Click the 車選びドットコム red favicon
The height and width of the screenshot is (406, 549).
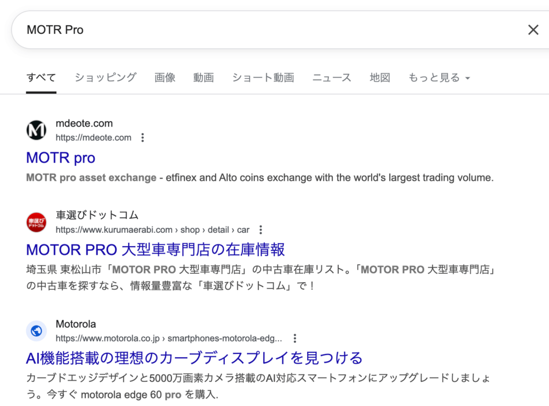[x=36, y=222]
